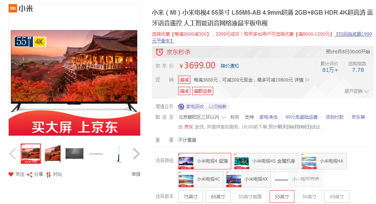Open the 99元免基础运费 link
376x204 pixels.
click(302, 117)
